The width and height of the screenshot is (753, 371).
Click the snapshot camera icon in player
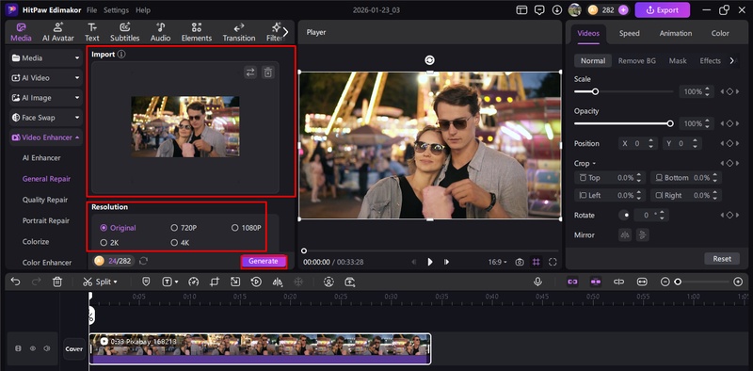point(520,262)
